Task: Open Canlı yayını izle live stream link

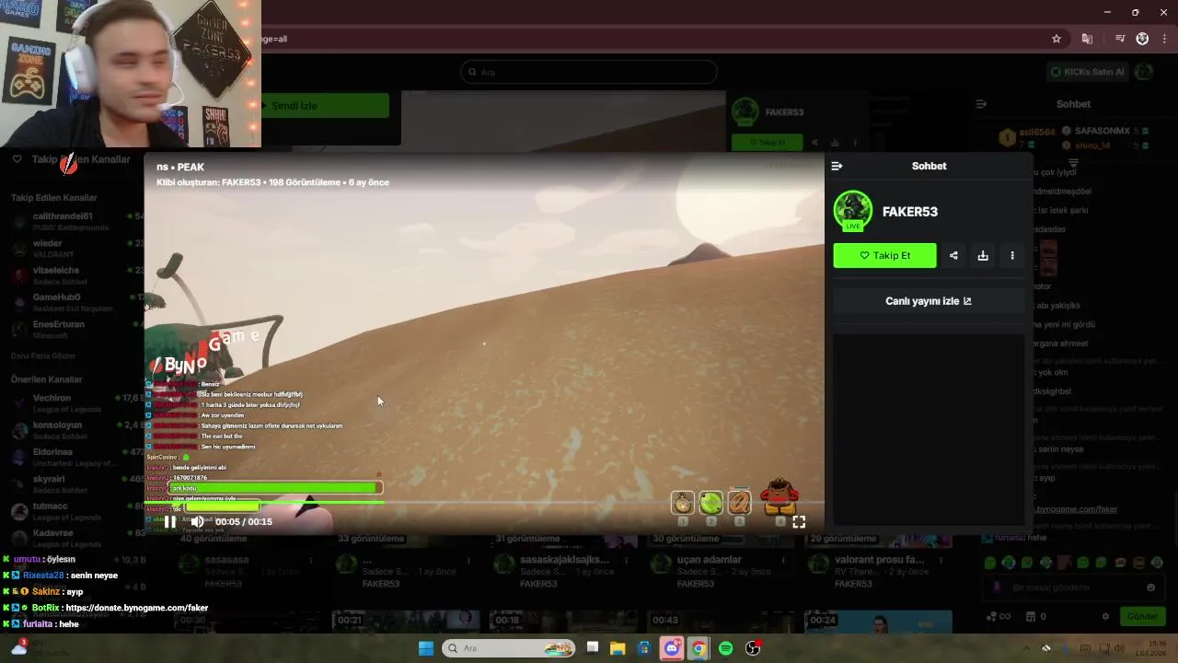Action: (929, 301)
